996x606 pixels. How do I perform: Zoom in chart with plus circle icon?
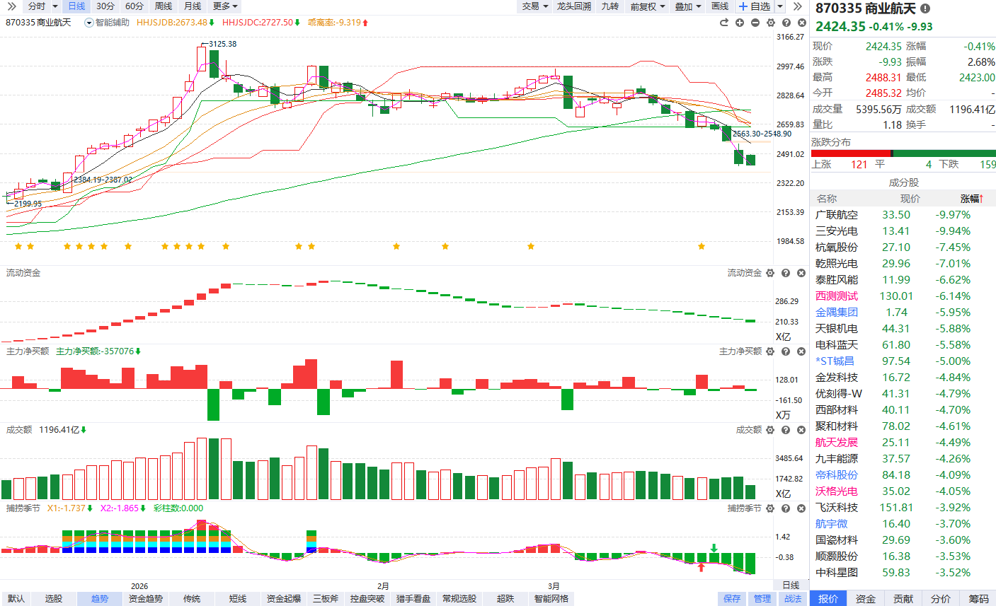[x=740, y=23]
